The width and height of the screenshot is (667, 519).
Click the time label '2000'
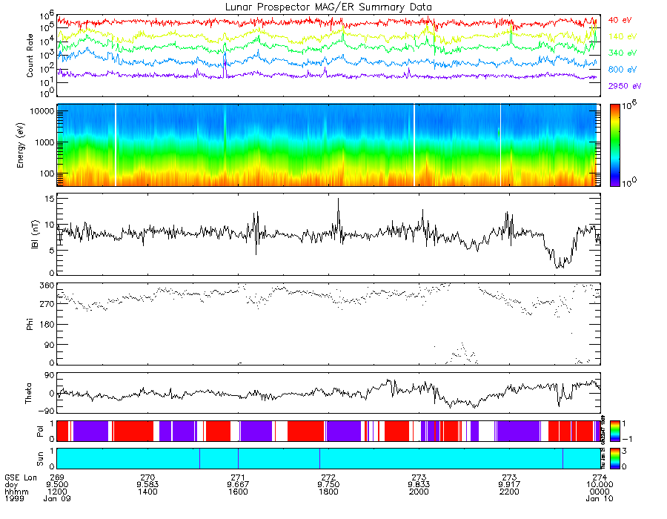pos(419,492)
